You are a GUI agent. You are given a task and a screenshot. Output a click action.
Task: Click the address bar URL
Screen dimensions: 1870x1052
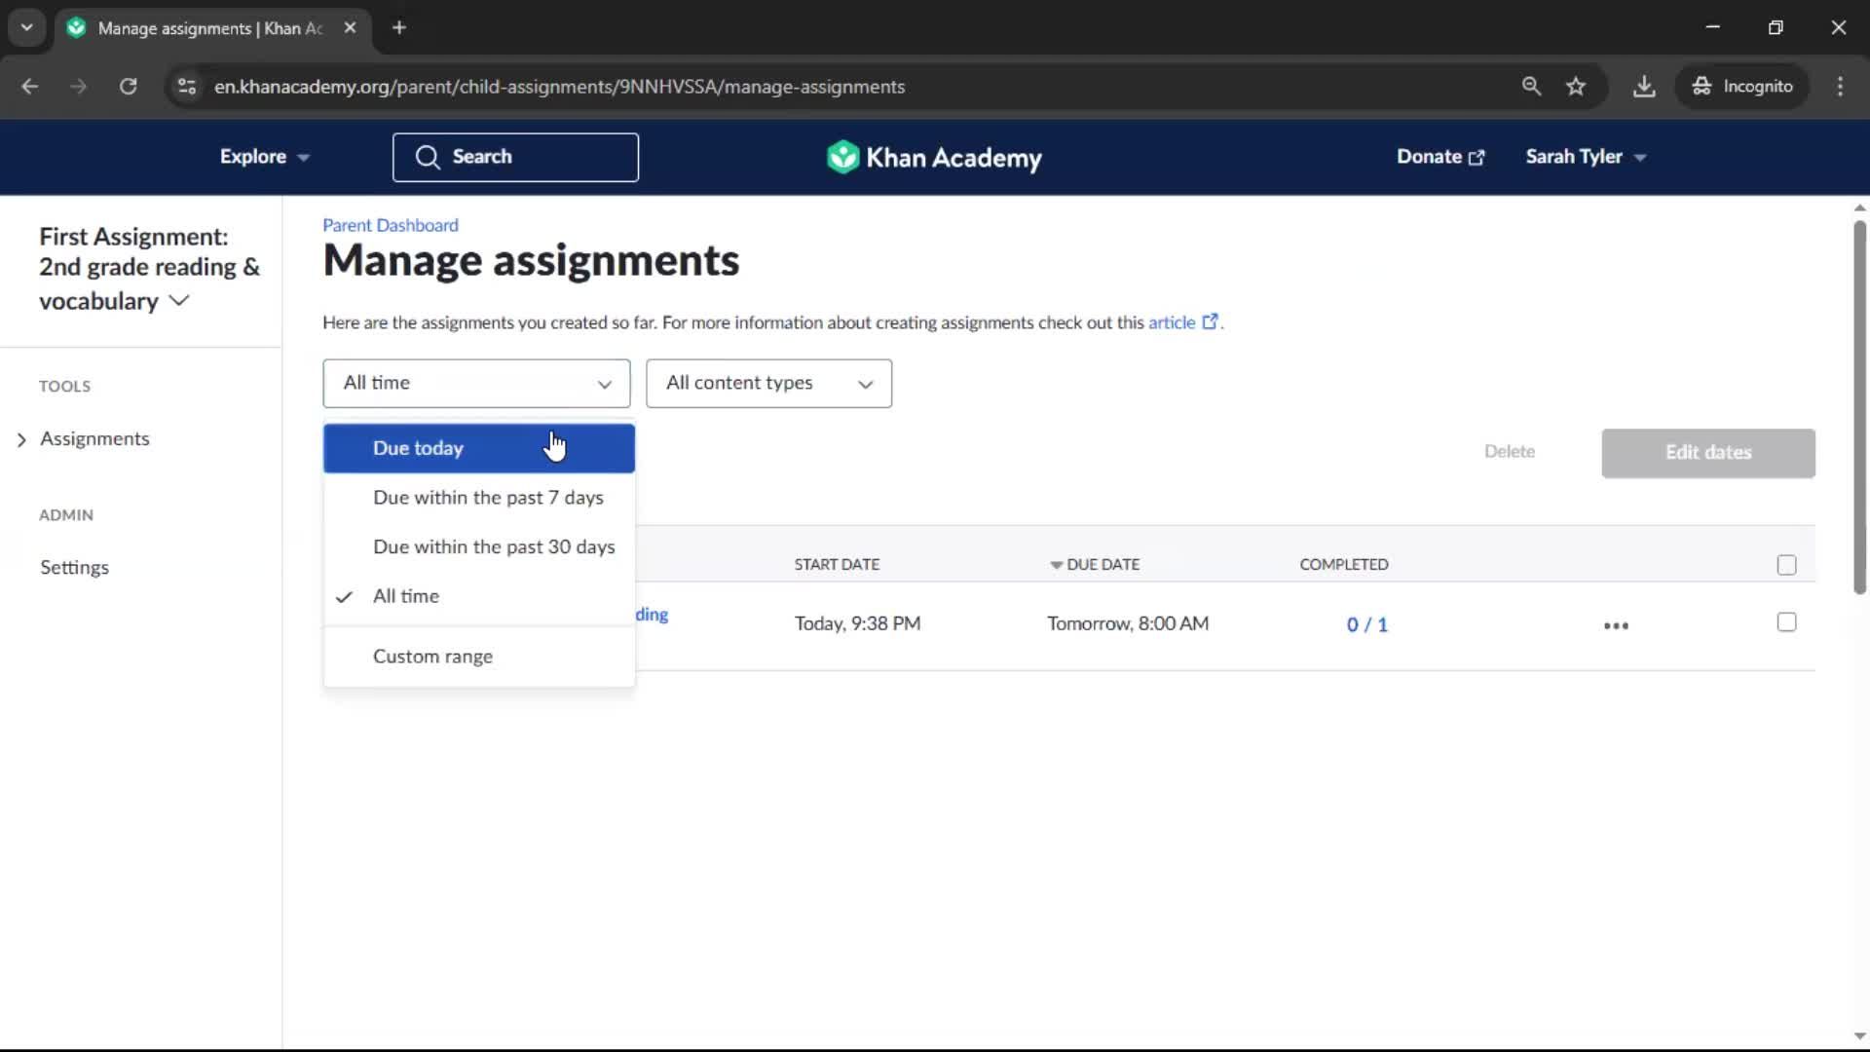point(559,87)
